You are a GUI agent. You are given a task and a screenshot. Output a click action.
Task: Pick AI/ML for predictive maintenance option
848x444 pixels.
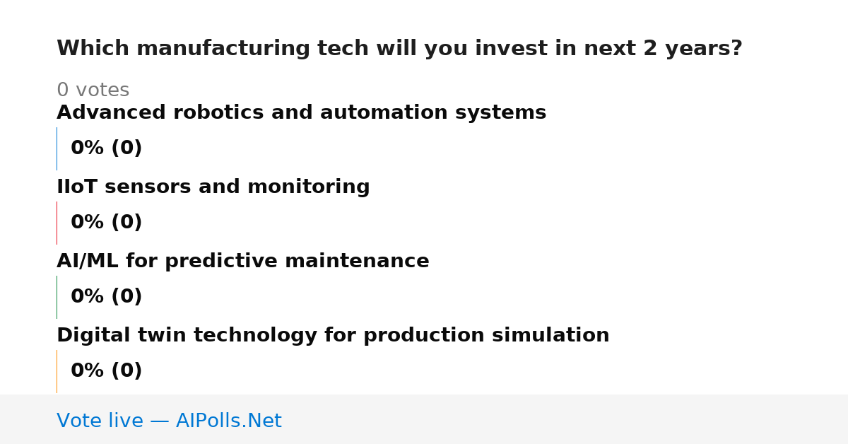(242, 262)
